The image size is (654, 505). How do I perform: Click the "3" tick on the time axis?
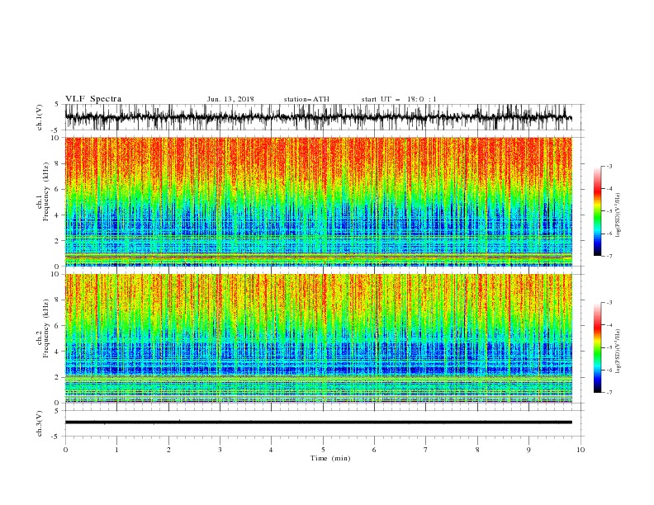[220, 450]
